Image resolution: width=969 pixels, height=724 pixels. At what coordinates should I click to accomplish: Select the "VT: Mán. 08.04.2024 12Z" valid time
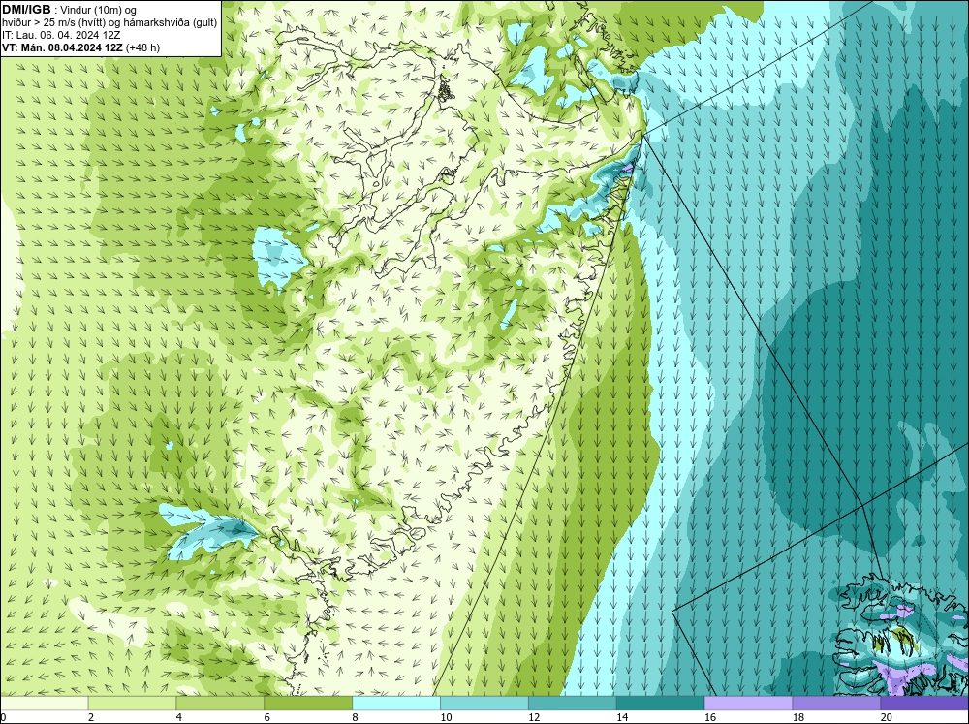coord(64,47)
